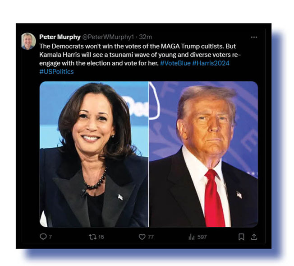
Task: Click the repost arrows icon
Action: (x=92, y=237)
